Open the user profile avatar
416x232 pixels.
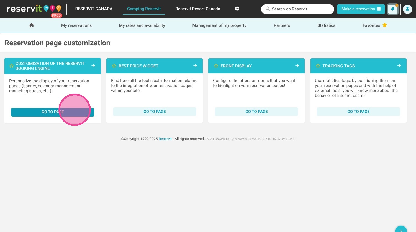point(407,9)
